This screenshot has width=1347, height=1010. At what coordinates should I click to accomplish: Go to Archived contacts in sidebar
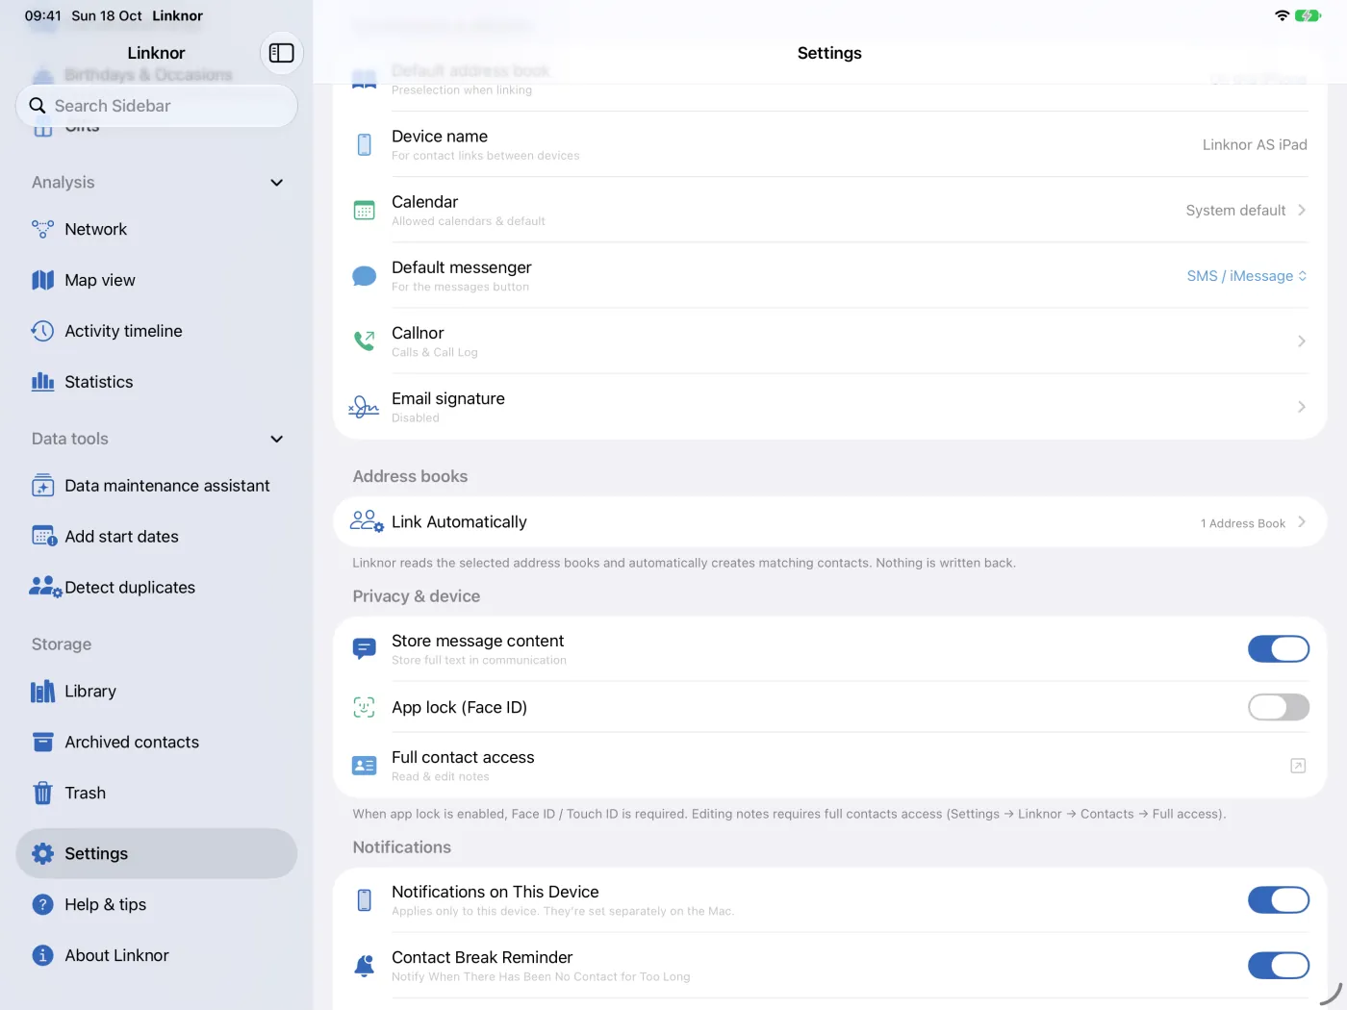pyautogui.click(x=157, y=743)
